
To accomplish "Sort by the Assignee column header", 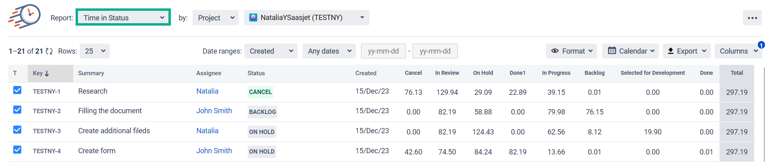I will pyautogui.click(x=209, y=73).
